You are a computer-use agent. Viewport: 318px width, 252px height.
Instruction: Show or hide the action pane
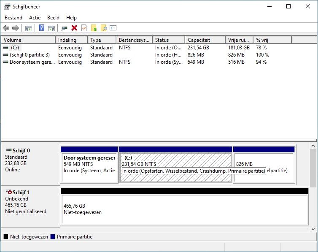click(x=51, y=28)
